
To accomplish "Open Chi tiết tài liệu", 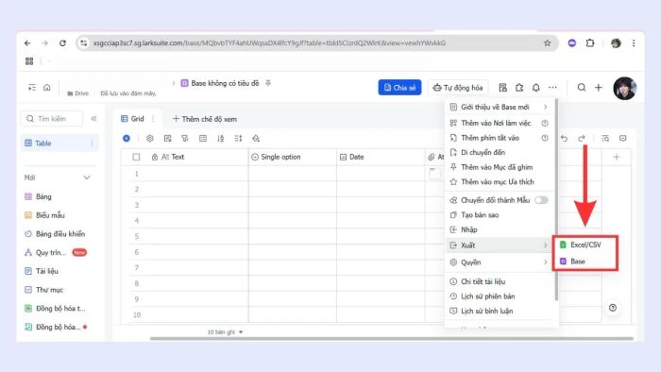I will pos(500,281).
